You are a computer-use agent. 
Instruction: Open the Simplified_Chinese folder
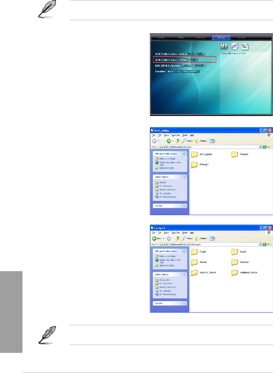[204, 272]
